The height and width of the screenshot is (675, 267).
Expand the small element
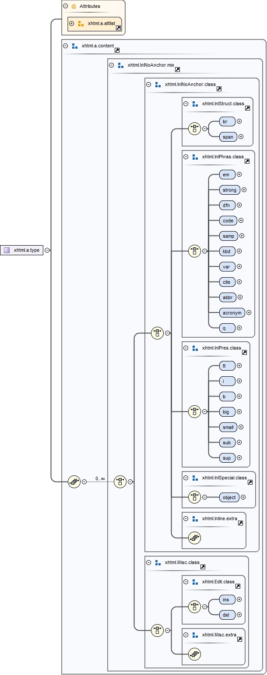coord(241,427)
